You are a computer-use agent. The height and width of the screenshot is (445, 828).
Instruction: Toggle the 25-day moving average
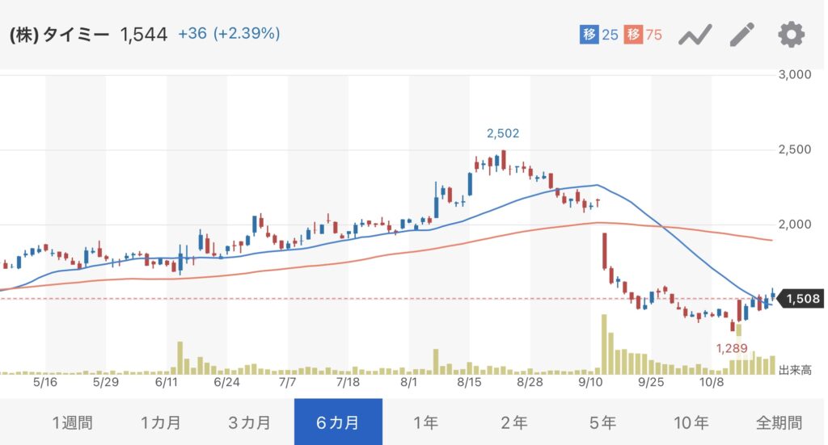click(599, 35)
